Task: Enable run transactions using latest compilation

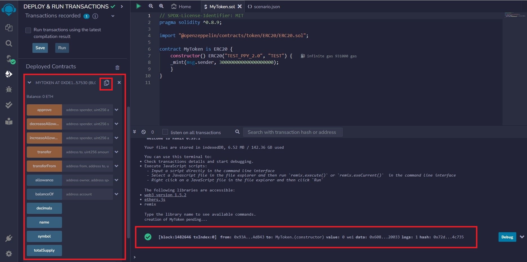Action: (28, 30)
